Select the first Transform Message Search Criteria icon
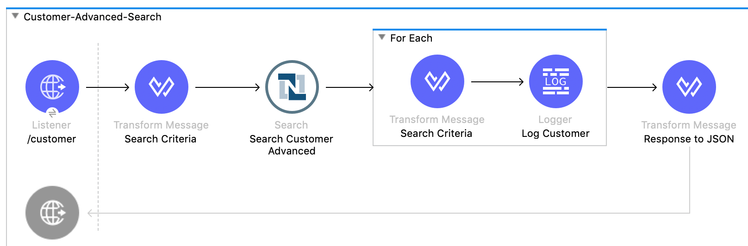Image resolution: width=748 pixels, height=246 pixels. 162,87
